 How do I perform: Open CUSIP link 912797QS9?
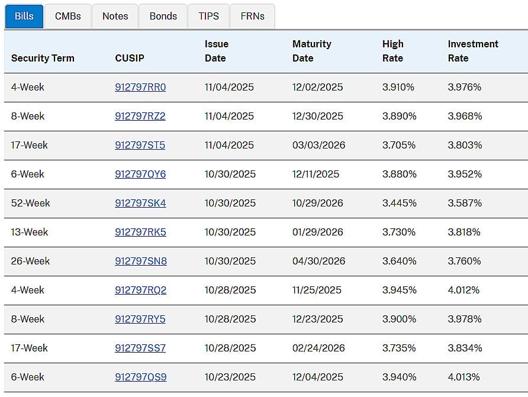pyautogui.click(x=140, y=377)
